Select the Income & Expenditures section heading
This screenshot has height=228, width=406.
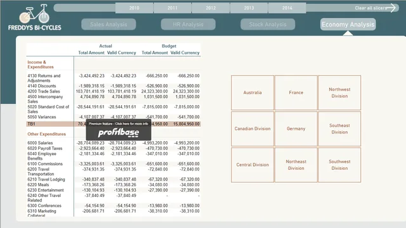pos(41,65)
